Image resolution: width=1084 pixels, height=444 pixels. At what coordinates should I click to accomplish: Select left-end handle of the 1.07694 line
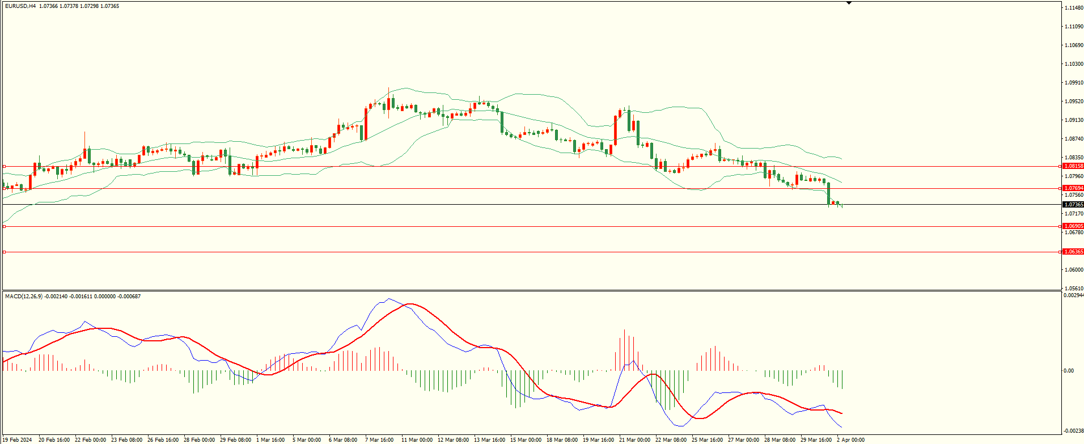click(5, 188)
